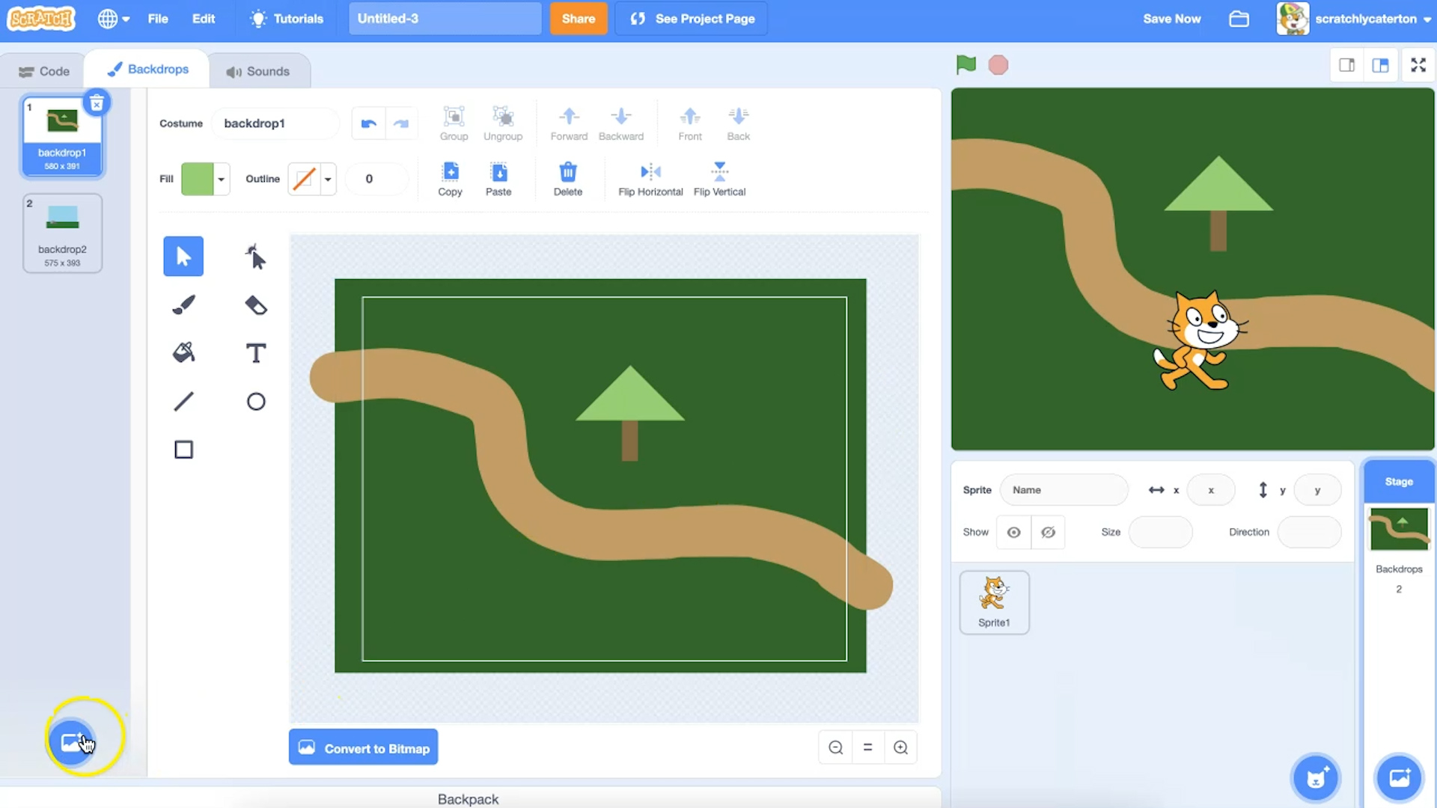The image size is (1437, 808).
Task: Open the language globe dropdown
Action: pos(113,19)
